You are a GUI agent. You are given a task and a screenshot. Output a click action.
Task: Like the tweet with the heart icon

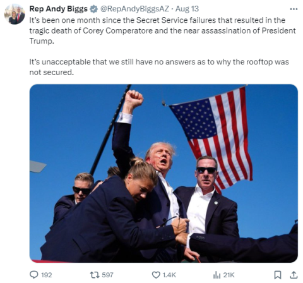156,275
